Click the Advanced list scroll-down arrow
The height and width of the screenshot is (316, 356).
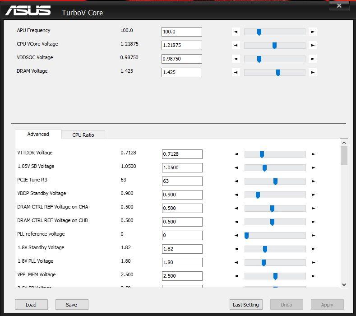[x=344, y=285]
